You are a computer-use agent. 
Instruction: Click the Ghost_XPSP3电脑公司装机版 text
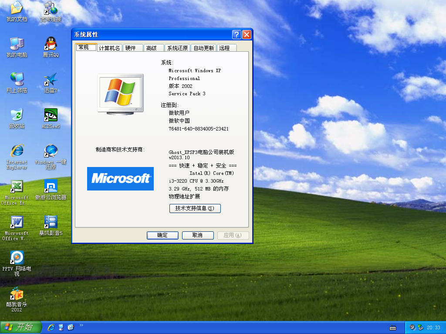[x=201, y=152]
